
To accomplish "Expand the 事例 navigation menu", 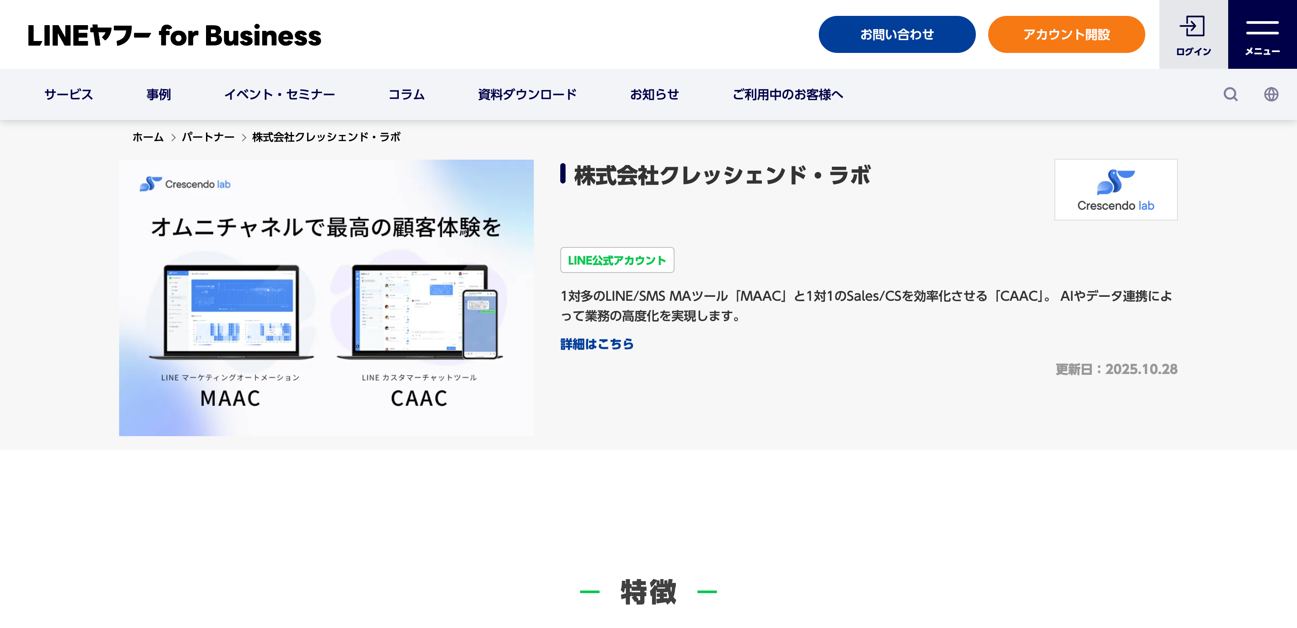I will point(158,95).
